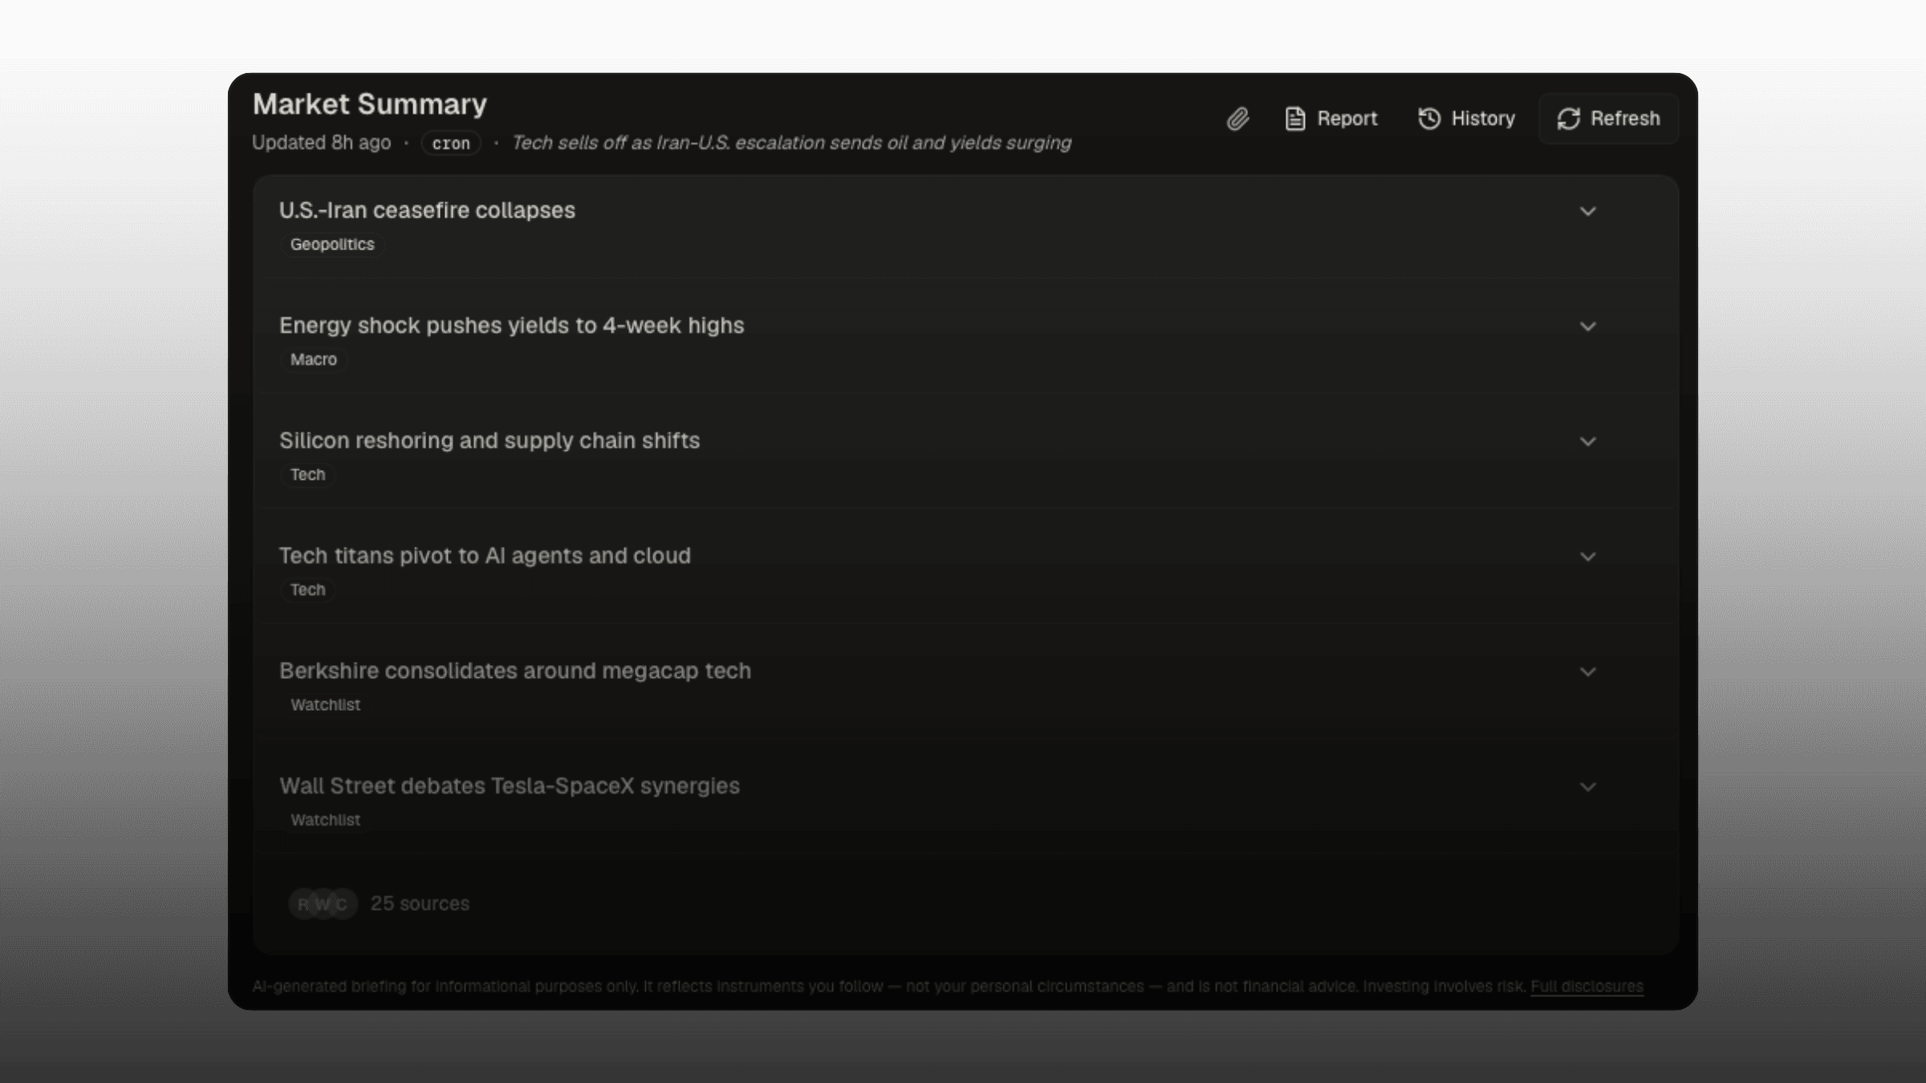Open the History panel

[1466, 119]
